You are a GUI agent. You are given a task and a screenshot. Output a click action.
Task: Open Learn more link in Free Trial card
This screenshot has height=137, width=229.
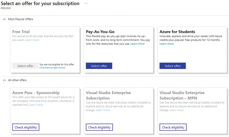coord(32,40)
